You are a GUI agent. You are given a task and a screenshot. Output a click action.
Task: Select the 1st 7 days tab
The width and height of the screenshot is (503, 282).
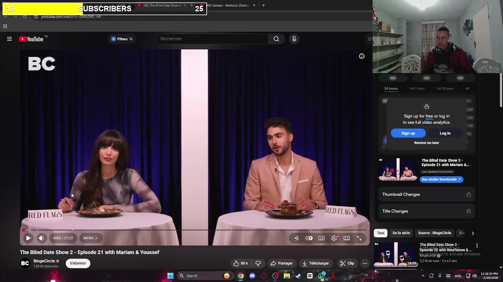[x=417, y=89]
